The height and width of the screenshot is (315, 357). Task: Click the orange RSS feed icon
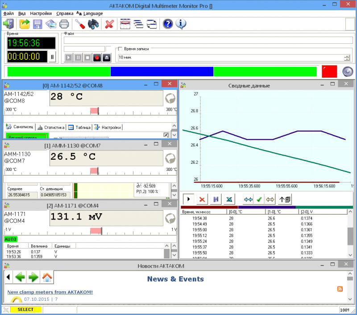tap(340, 289)
